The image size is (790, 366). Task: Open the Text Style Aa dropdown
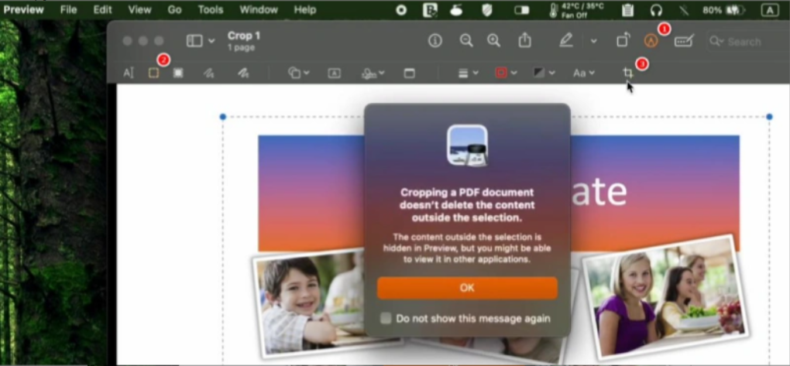(x=583, y=73)
